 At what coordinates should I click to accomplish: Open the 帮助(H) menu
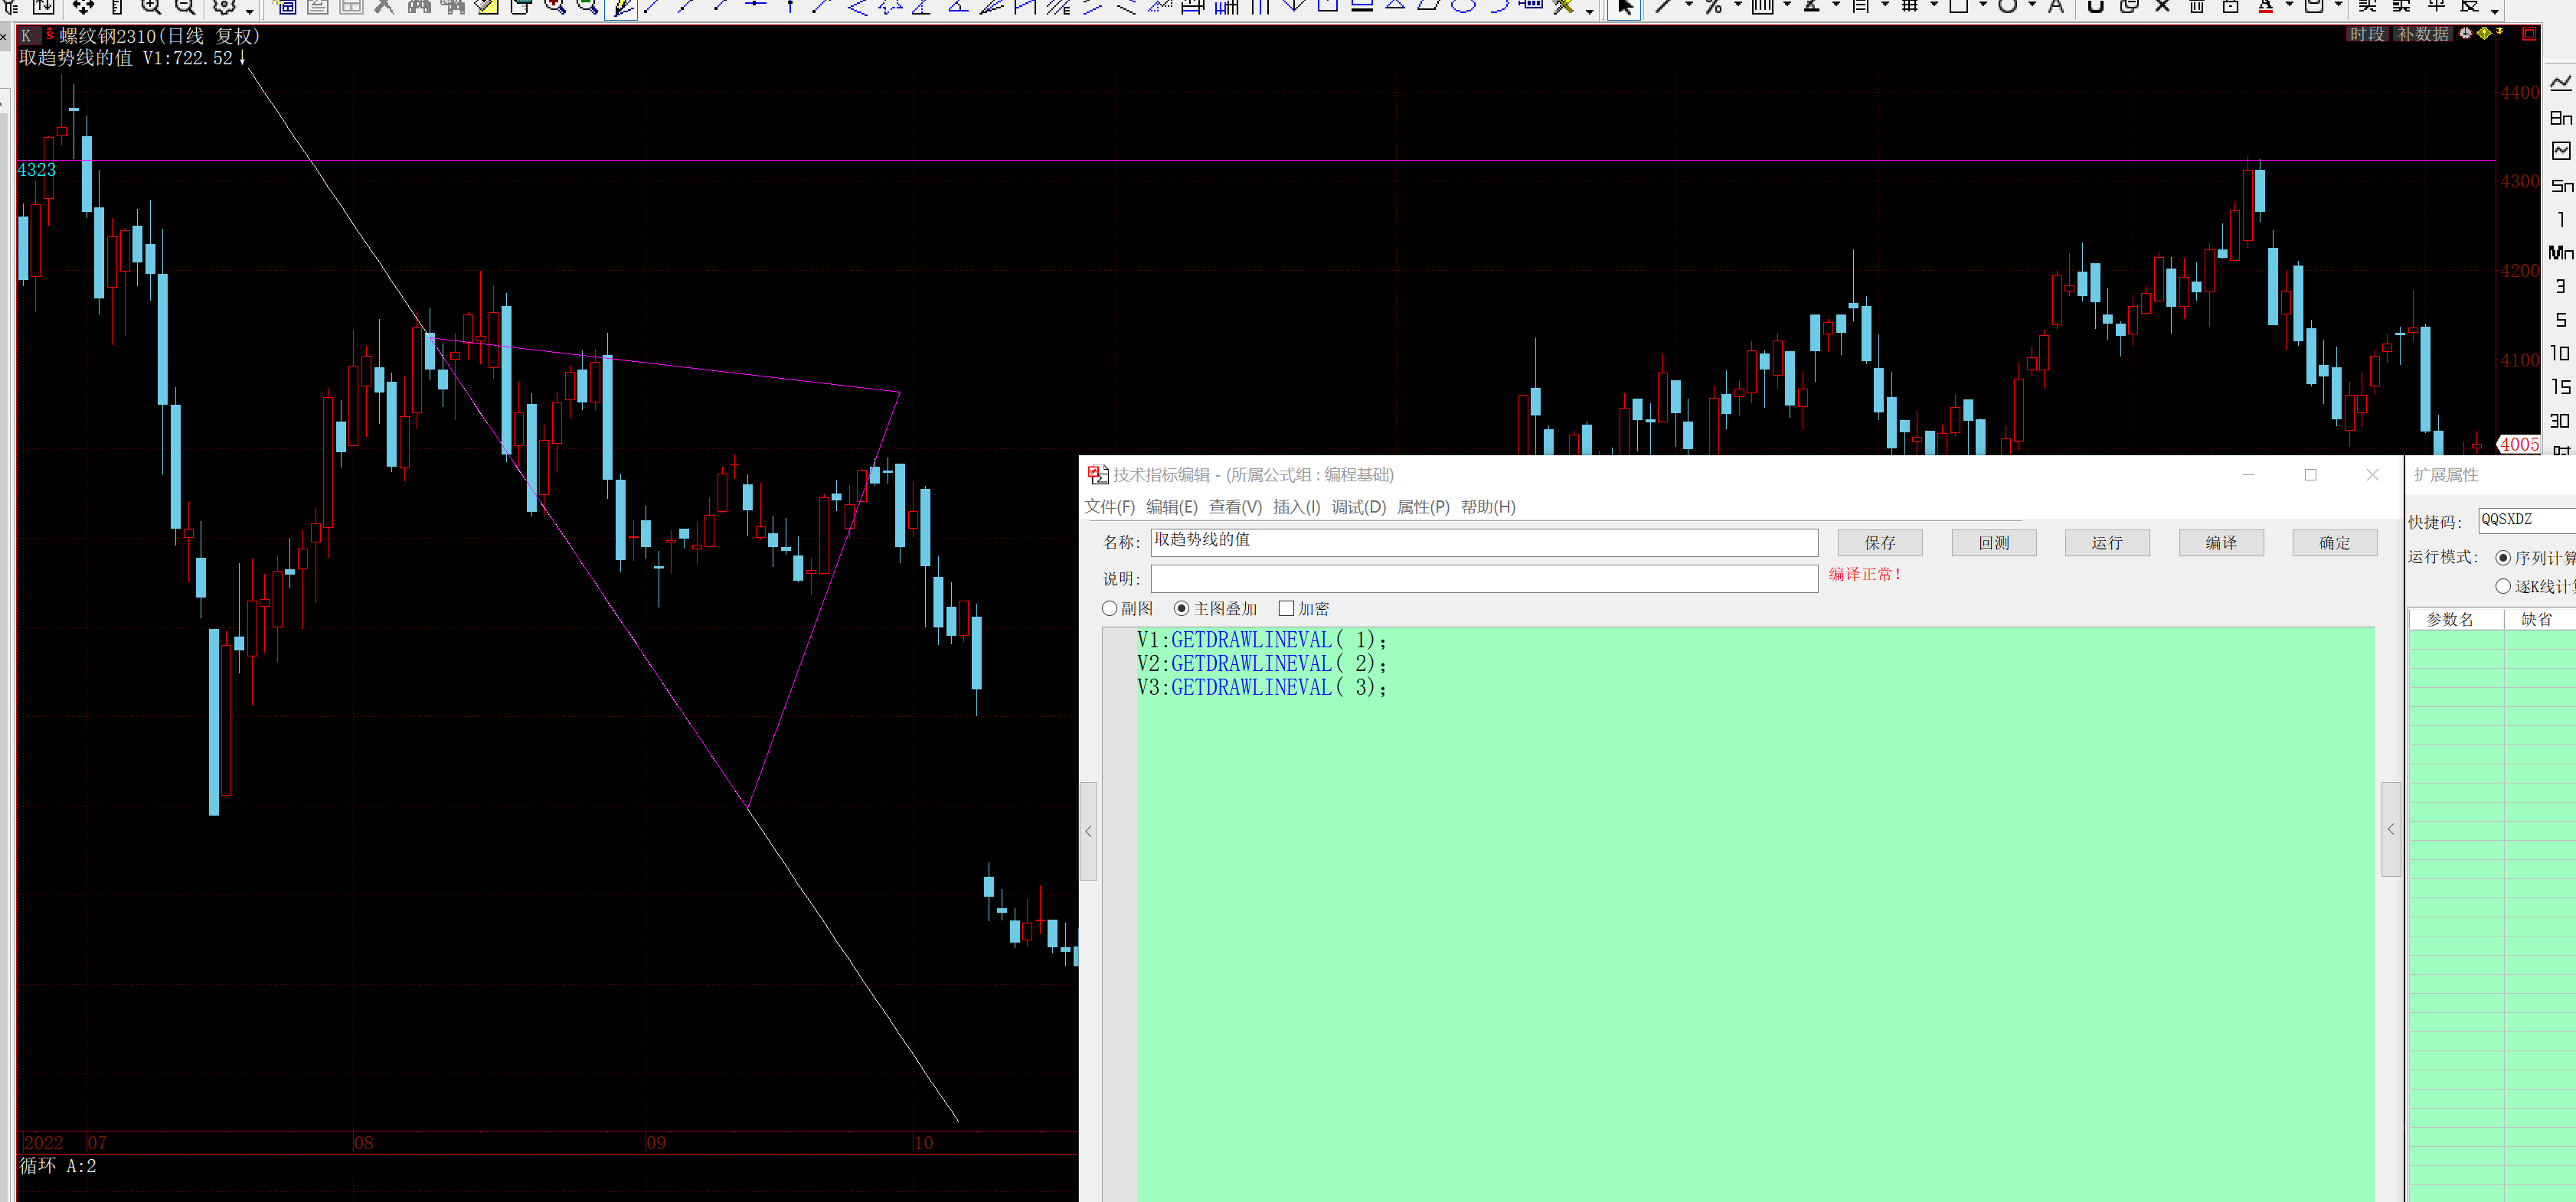pos(1487,507)
